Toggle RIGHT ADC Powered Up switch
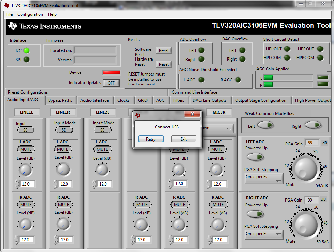This screenshot has height=252, width=334. (255, 214)
